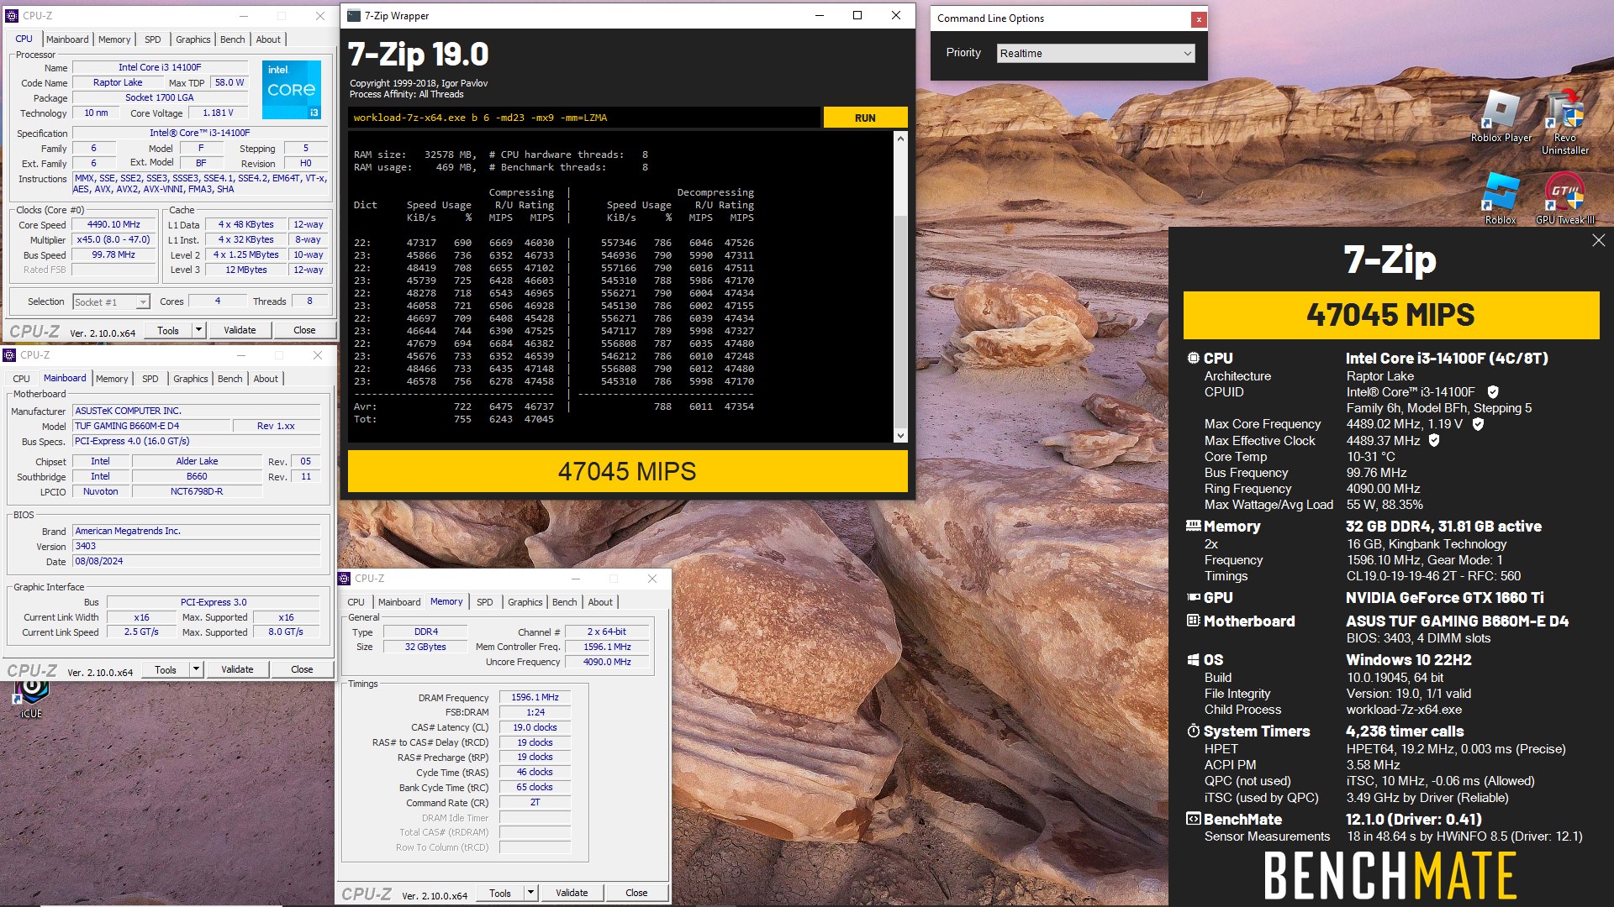Viewport: 1614px width, 907px height.
Task: Switch to Mainboard tab in top CPU-Z window
Action: [x=67, y=39]
